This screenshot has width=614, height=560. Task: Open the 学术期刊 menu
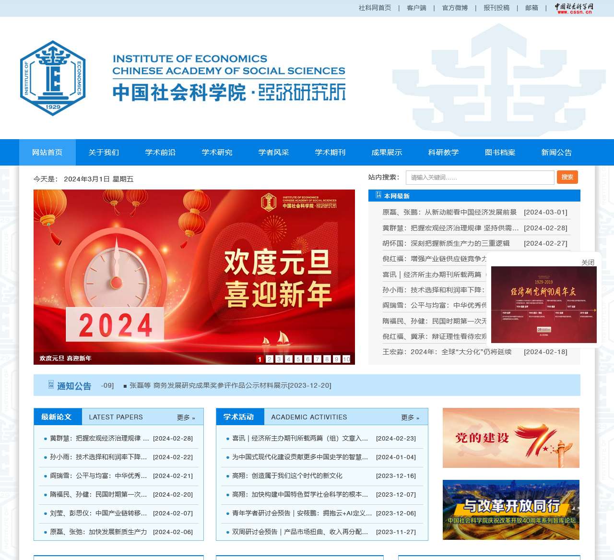pyautogui.click(x=331, y=153)
